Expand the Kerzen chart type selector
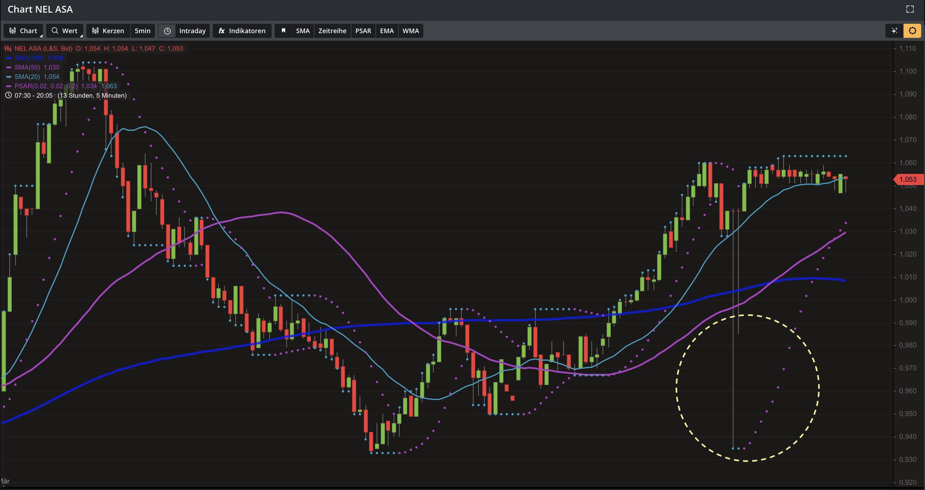This screenshot has width=925, height=490. click(108, 31)
